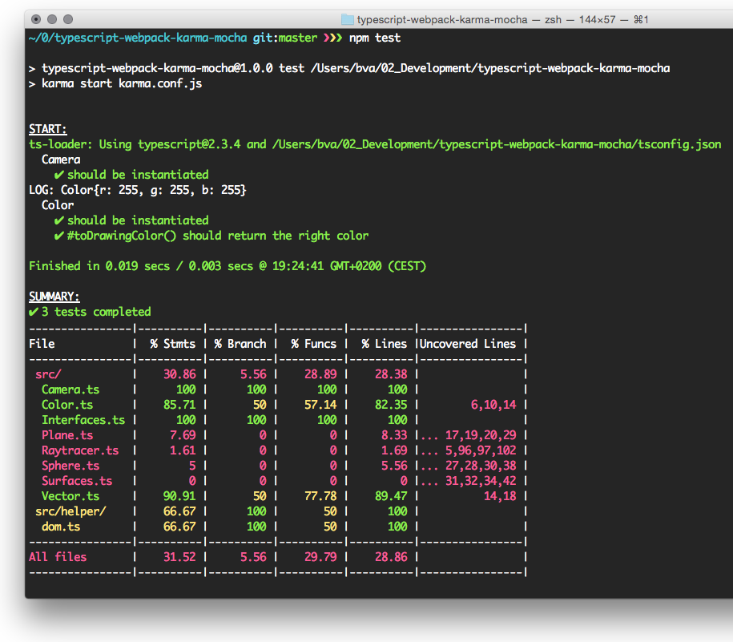This screenshot has width=733, height=642.
Task: Click the 'git:master' prompt segment
Action: tap(285, 38)
